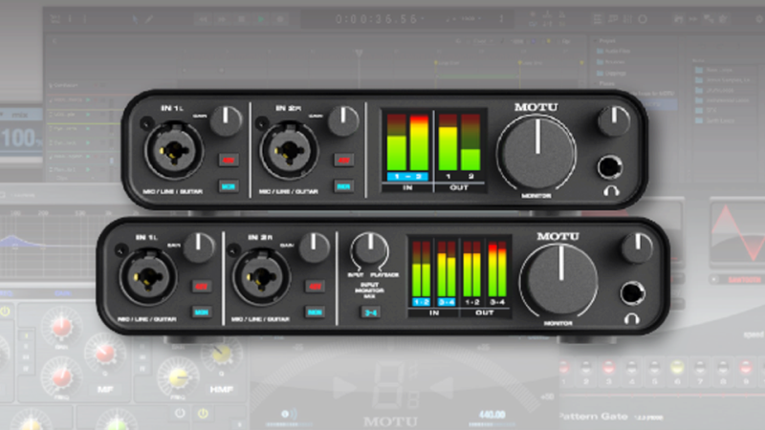
Task: Click the large MONITOR knob on lower unit
Action: tap(559, 280)
